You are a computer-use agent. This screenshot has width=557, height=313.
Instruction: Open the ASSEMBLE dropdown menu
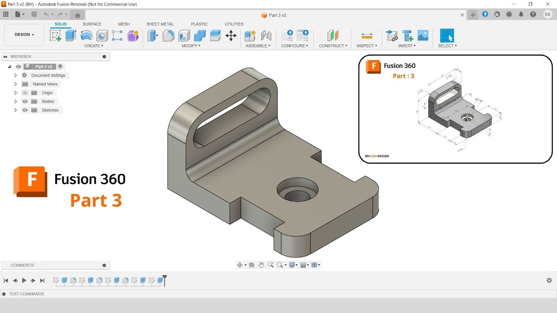tap(258, 46)
